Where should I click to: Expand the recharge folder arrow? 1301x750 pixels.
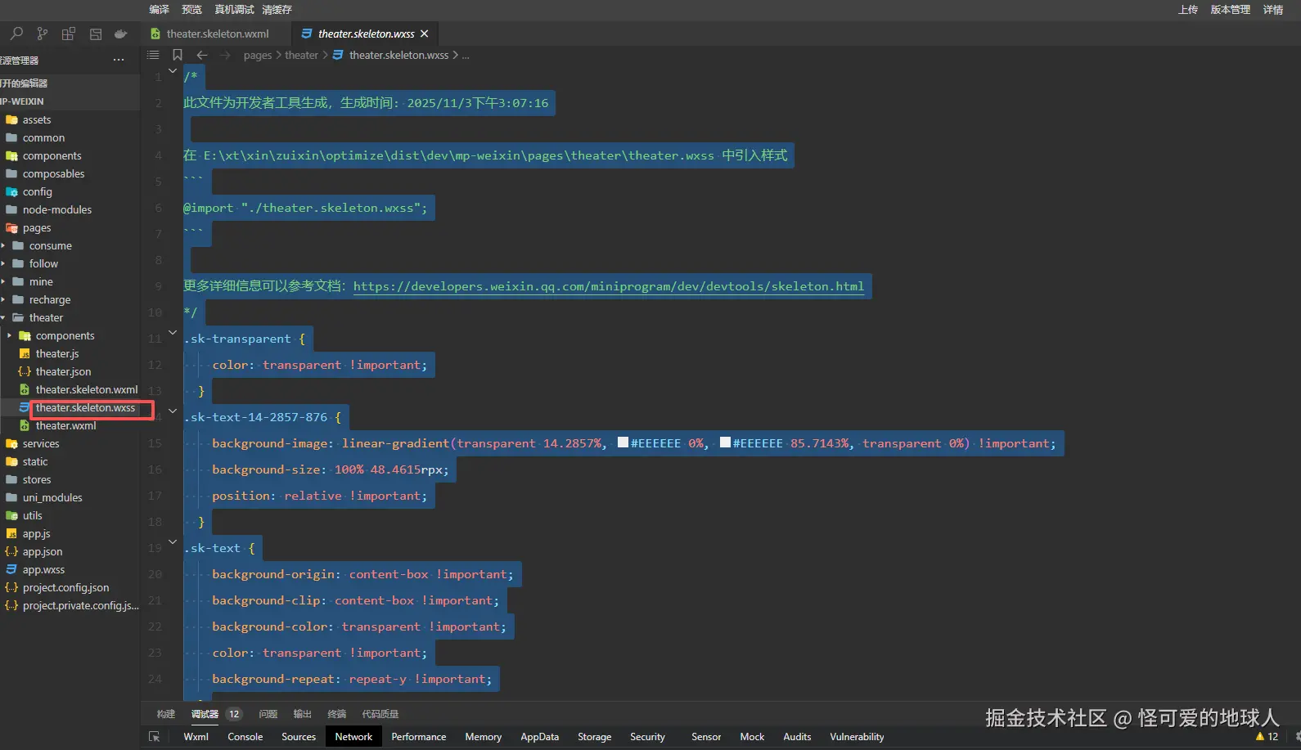(3, 300)
